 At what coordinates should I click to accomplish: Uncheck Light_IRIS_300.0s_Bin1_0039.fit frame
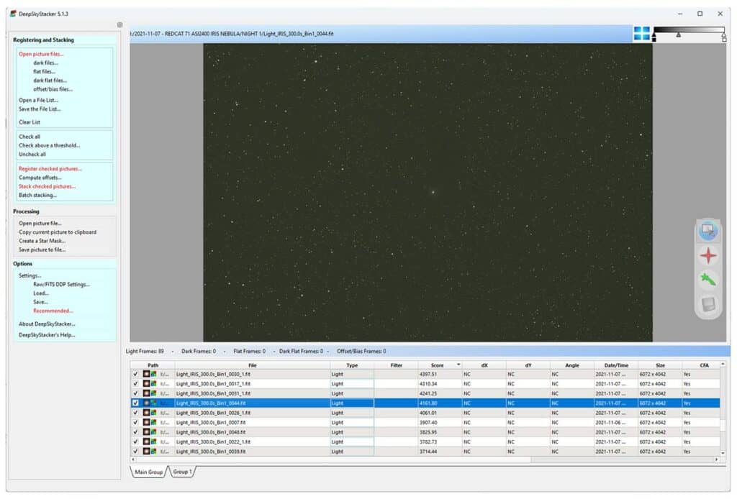tap(136, 451)
